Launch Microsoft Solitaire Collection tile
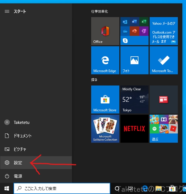The width and height of the screenshot is (186, 194). (x=105, y=129)
